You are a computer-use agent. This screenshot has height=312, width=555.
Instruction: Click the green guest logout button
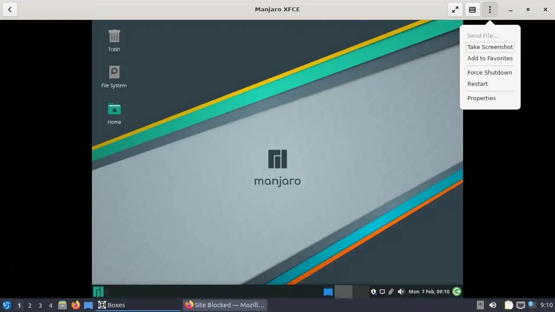(457, 292)
